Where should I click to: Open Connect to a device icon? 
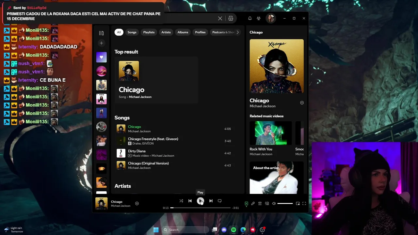coord(267,203)
